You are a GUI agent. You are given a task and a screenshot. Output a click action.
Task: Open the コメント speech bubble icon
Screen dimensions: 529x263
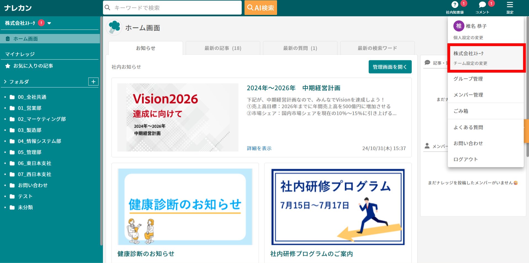482,5
